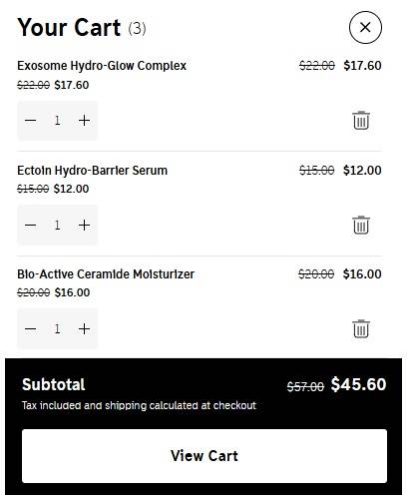The image size is (407, 501).
Task: Select the quantity field for Bio-Active Ceramide Moisturizer
Action: [57, 329]
